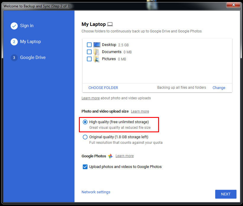Click the Desktop folder name
The width and height of the screenshot is (243, 206).
coord(109,45)
